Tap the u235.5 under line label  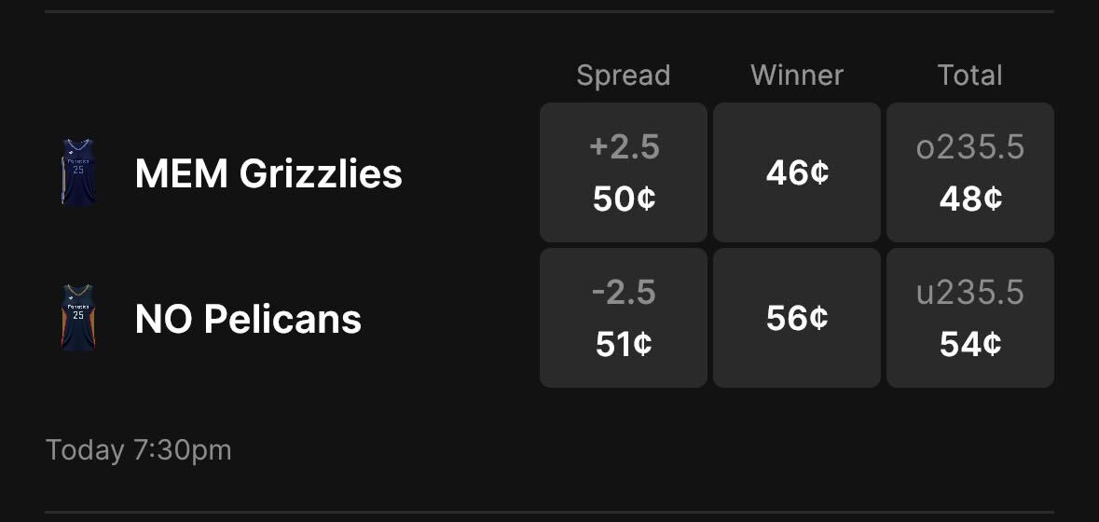(970, 292)
